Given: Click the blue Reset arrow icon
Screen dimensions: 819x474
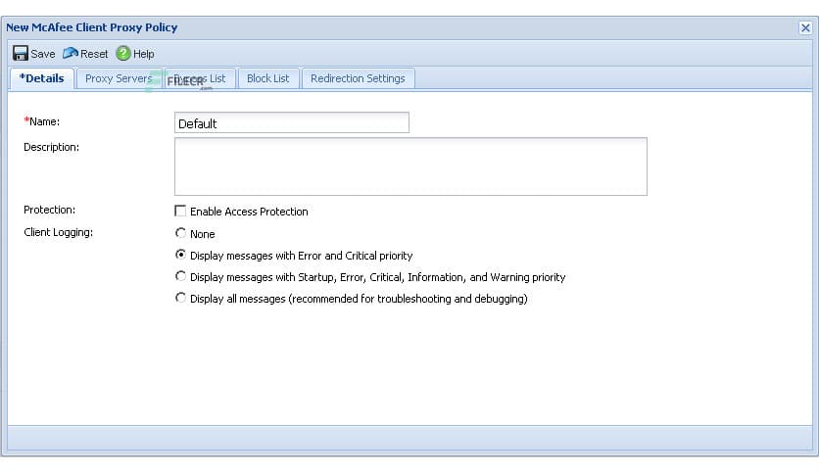Looking at the screenshot, I should 71,54.
